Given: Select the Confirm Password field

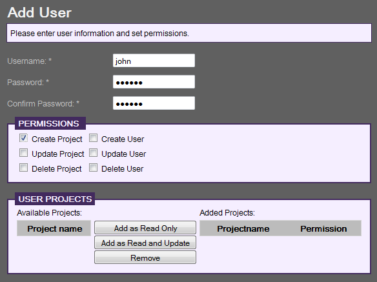Looking at the screenshot, I should (154, 103).
